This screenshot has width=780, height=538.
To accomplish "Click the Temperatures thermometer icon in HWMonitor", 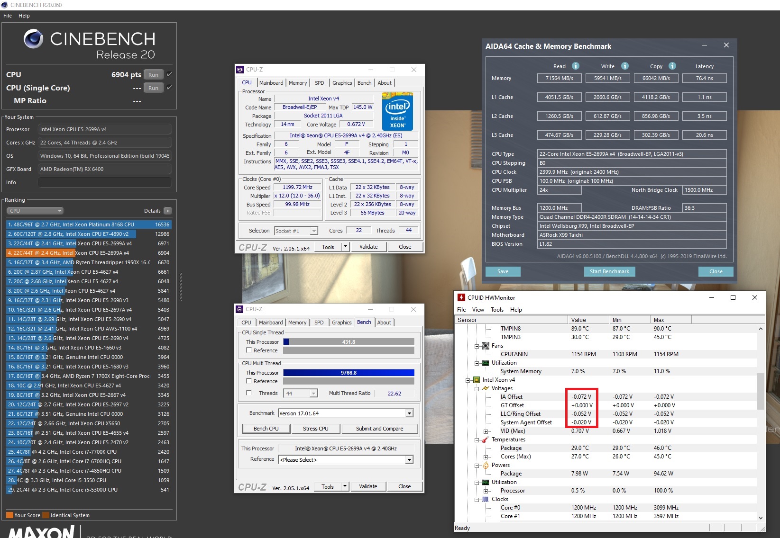I will [486, 439].
